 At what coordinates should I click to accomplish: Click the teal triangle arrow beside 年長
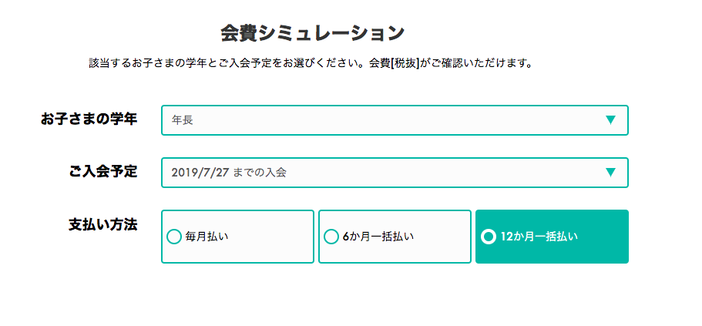click(x=610, y=120)
